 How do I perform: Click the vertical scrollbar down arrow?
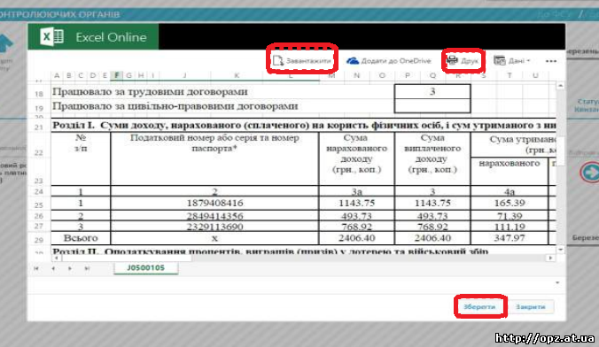pyautogui.click(x=560, y=250)
